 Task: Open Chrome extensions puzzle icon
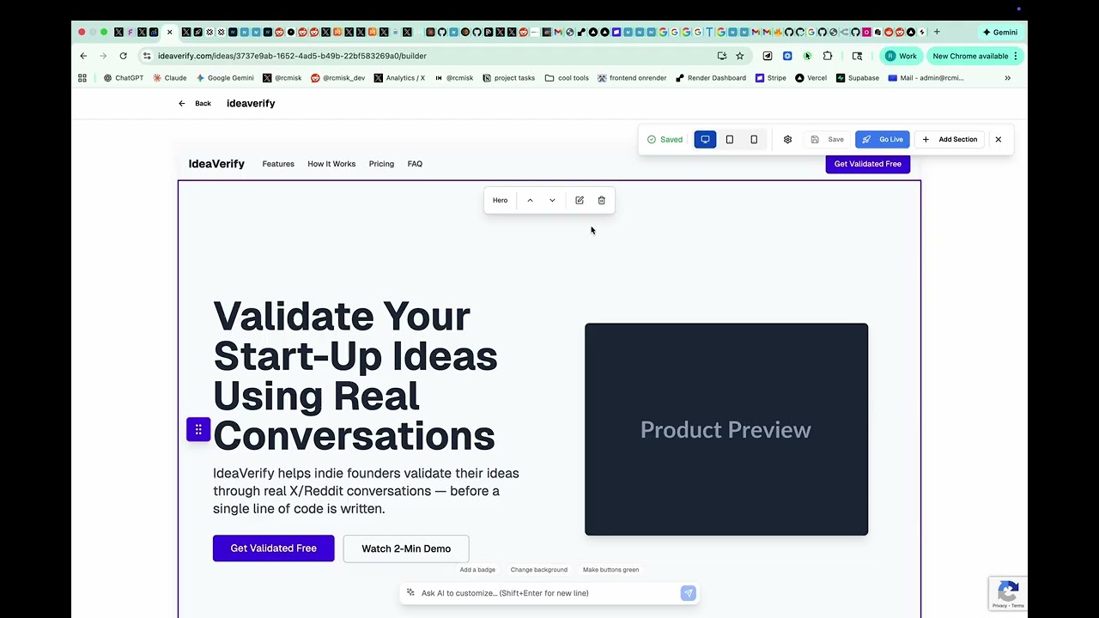[828, 56]
